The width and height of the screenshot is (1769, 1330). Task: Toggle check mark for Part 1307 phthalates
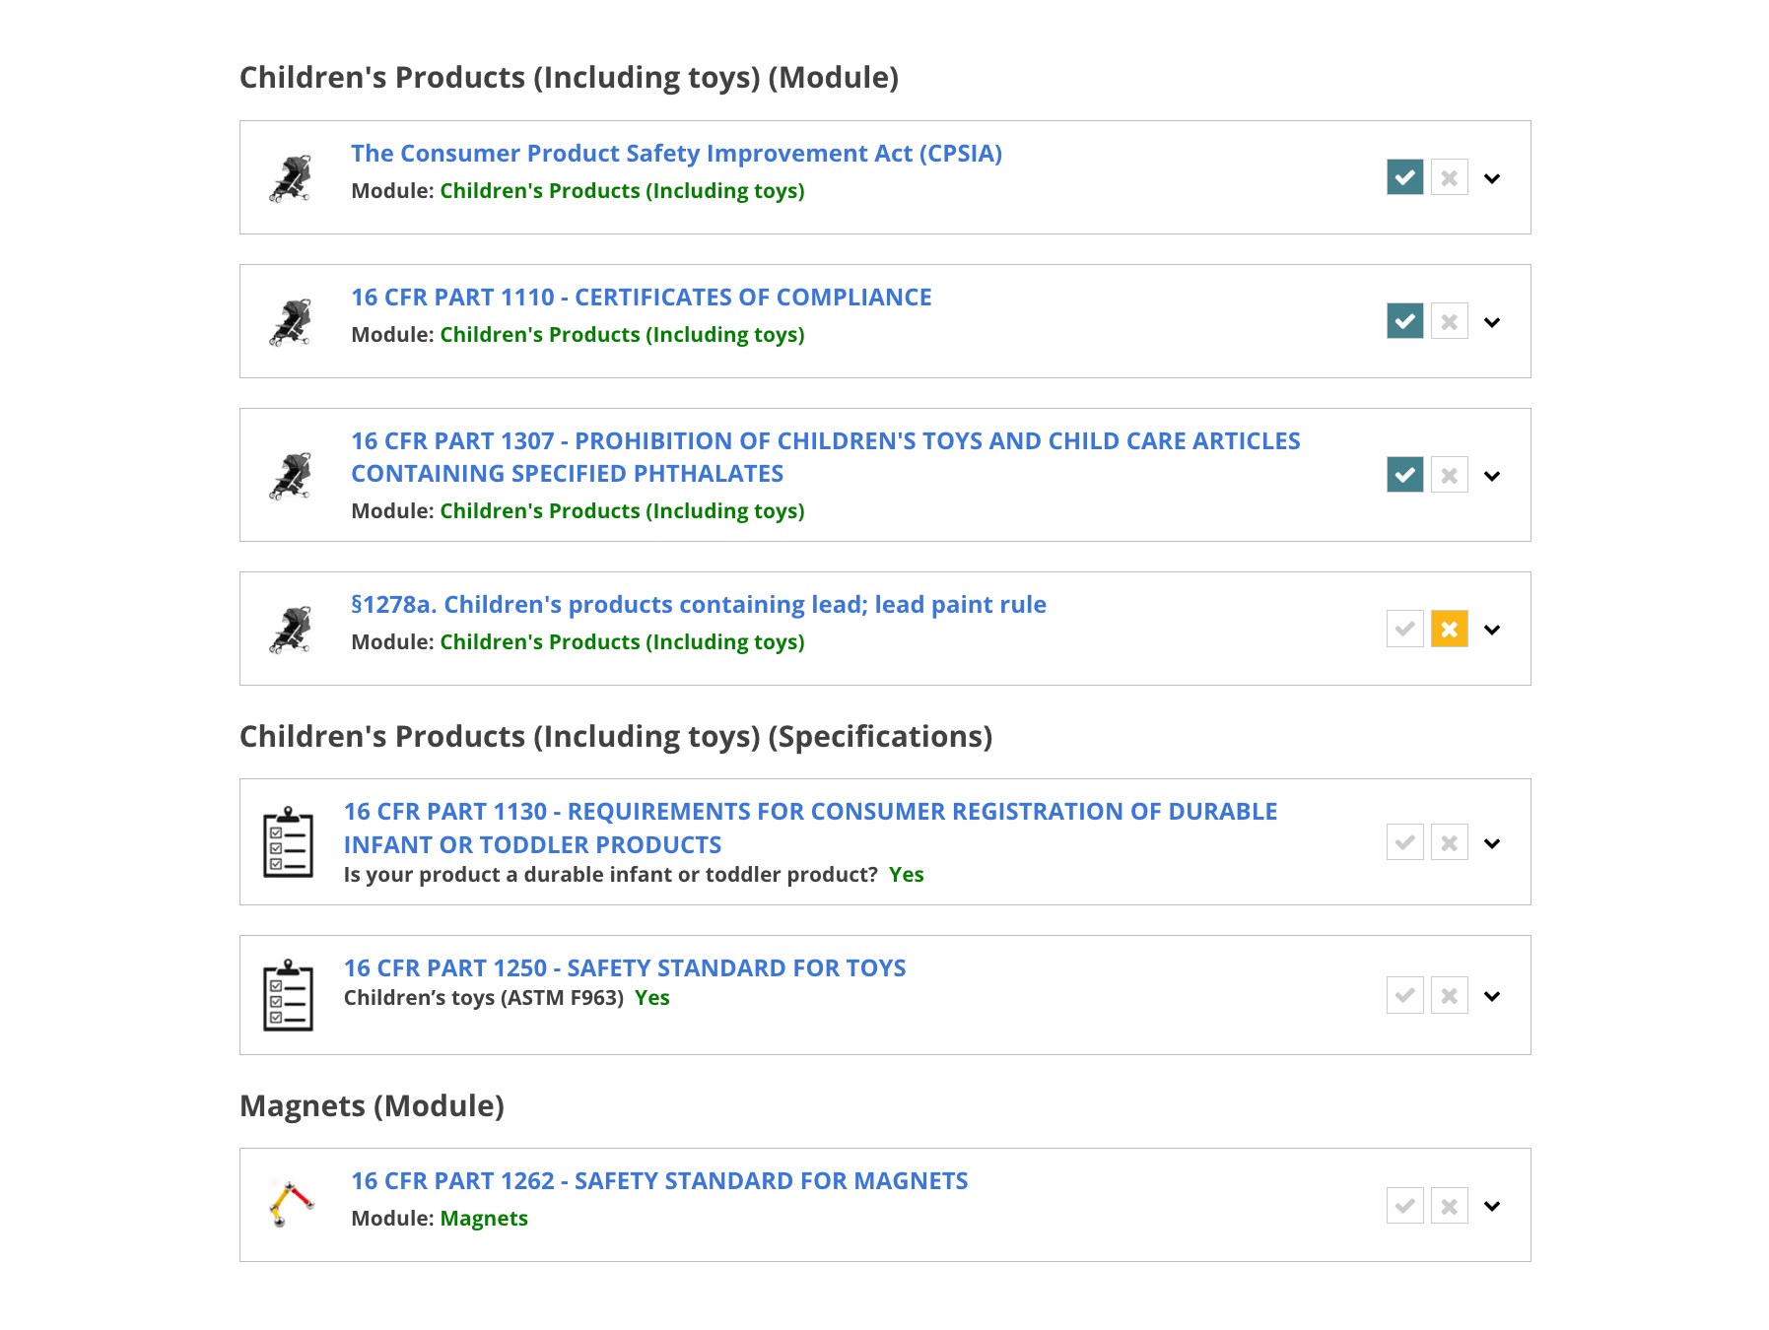pos(1404,475)
